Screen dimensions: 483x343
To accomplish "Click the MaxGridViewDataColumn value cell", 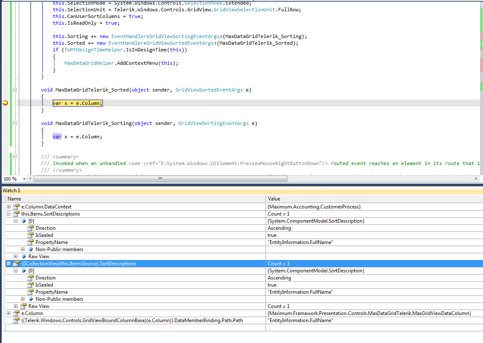I will [374, 313].
